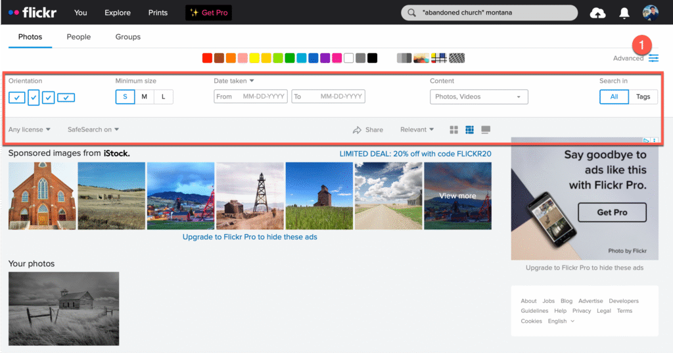The height and width of the screenshot is (353, 673).
Task: Select the black-and-white style filter icon
Action: (x=404, y=58)
